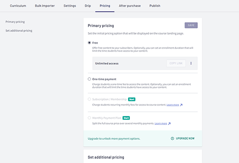Switch to the Bulk importer tab
The height and width of the screenshot is (163, 239).
[45, 6]
